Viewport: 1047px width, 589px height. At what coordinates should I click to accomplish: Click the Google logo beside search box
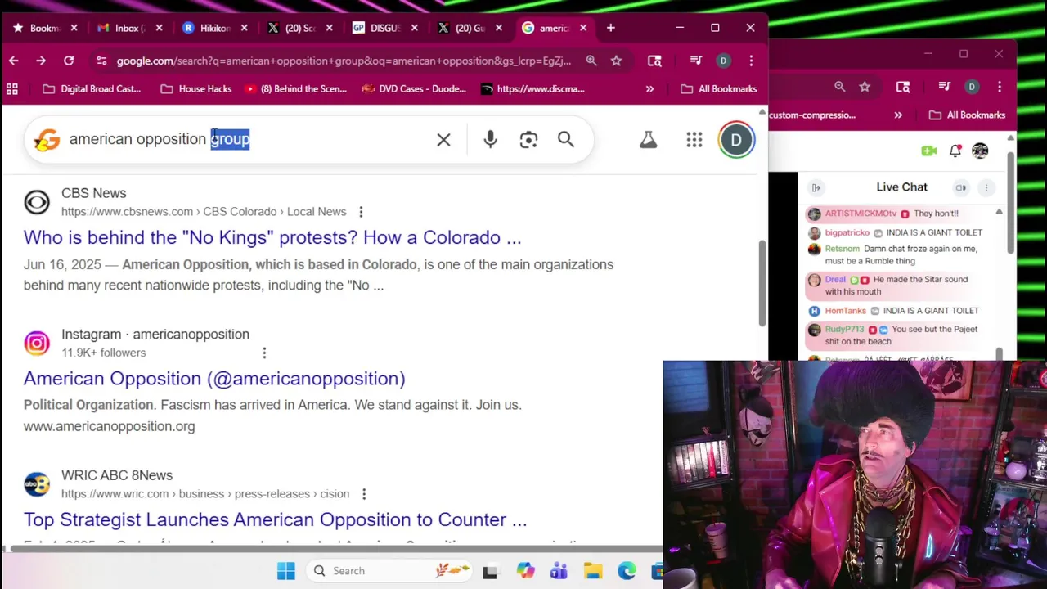(x=47, y=140)
